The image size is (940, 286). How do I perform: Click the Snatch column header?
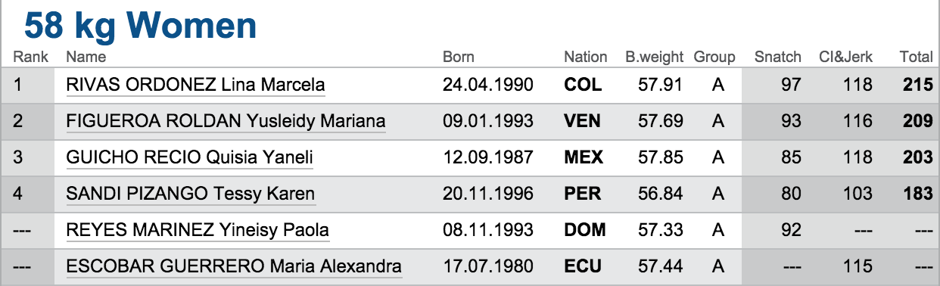pos(777,57)
